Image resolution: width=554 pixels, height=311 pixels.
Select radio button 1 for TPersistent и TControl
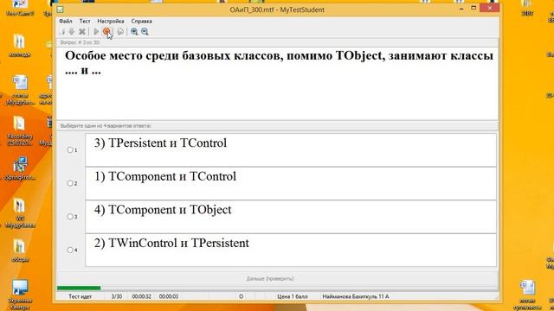tap(70, 149)
